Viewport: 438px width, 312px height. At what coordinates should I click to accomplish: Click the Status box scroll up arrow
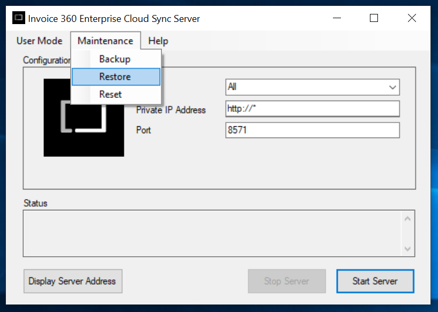[x=407, y=219]
